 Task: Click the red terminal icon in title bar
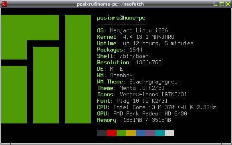point(4,4)
